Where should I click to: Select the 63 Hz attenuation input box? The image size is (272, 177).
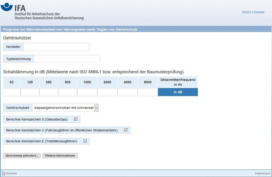click(12, 92)
